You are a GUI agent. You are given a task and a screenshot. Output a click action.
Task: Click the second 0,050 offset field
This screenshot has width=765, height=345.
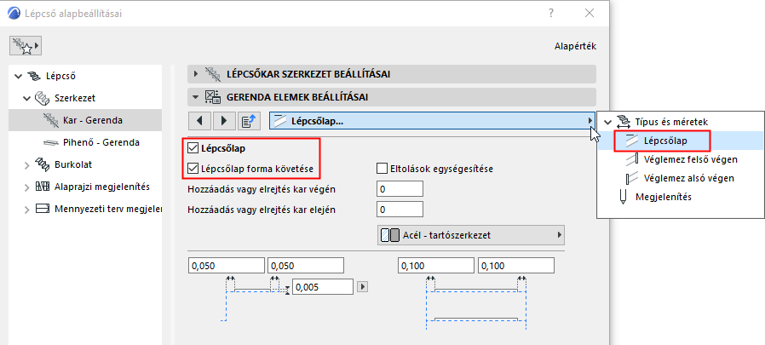coord(306,266)
